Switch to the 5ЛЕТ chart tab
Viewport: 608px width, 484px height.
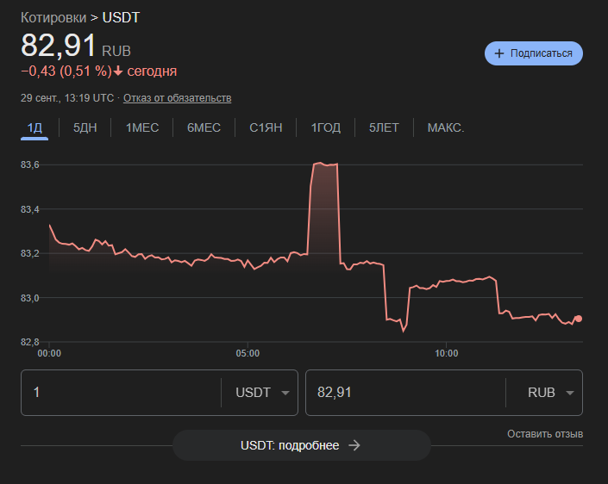384,127
